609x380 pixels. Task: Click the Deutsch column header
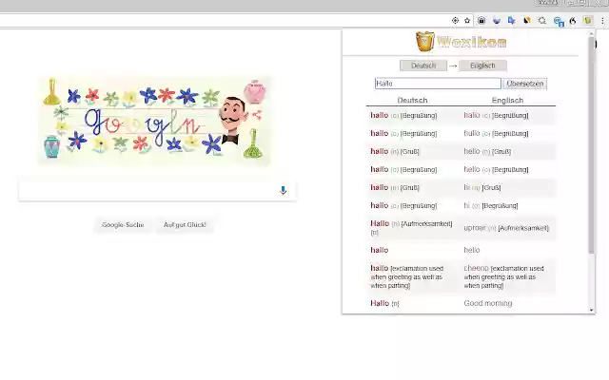[x=412, y=100]
